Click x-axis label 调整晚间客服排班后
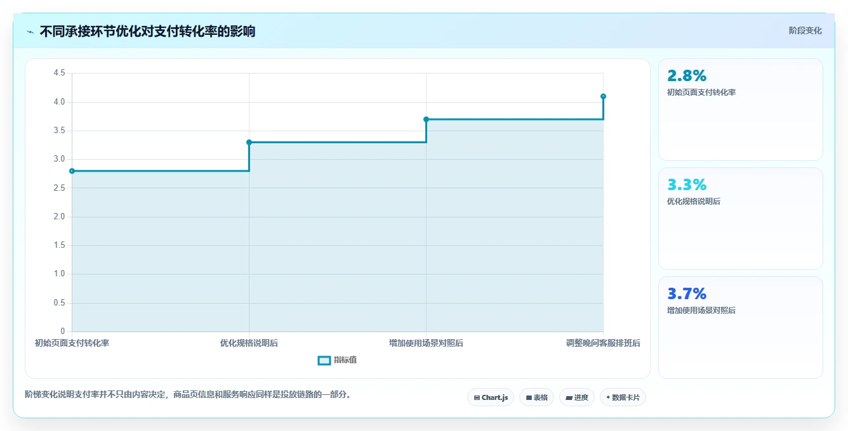The width and height of the screenshot is (848, 431). coord(603,343)
